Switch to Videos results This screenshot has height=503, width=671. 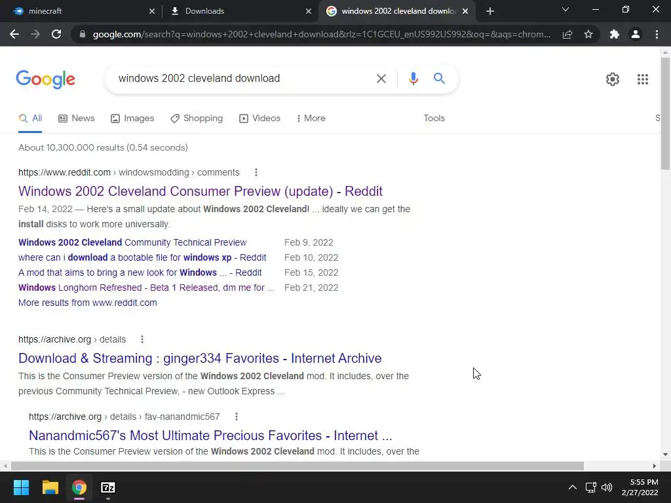(259, 118)
